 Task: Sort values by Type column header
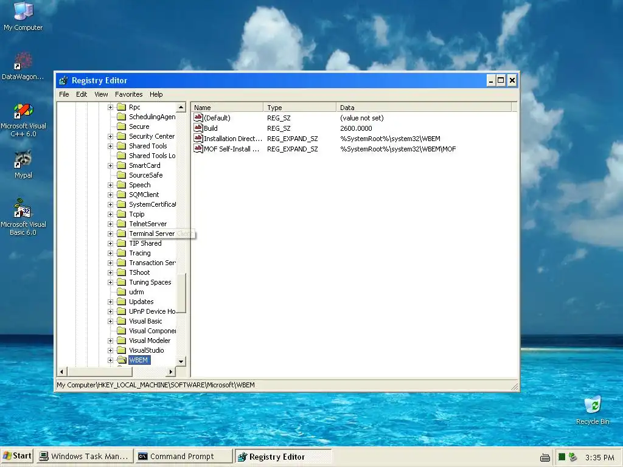pos(299,107)
